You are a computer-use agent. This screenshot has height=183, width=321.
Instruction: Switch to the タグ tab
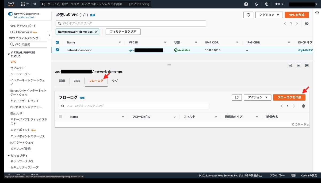point(115,81)
